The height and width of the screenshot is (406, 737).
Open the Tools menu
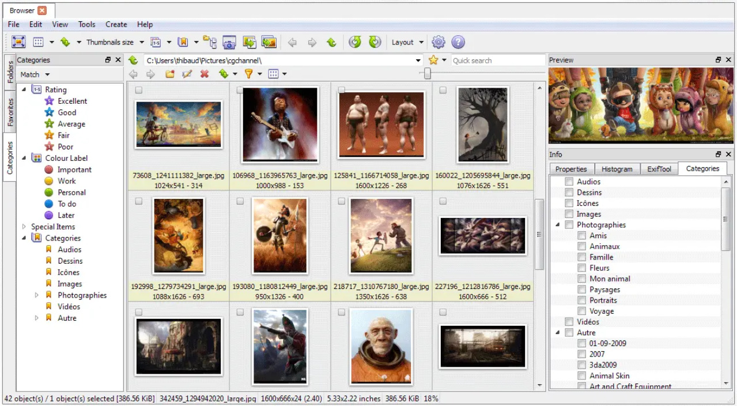[x=87, y=24]
